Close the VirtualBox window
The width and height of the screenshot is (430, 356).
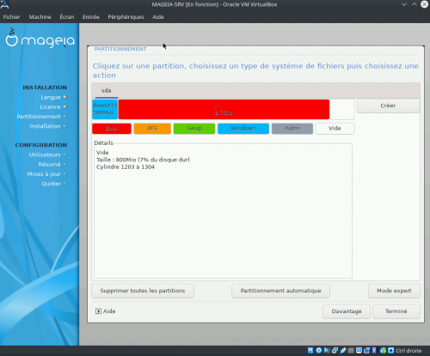[425, 4]
